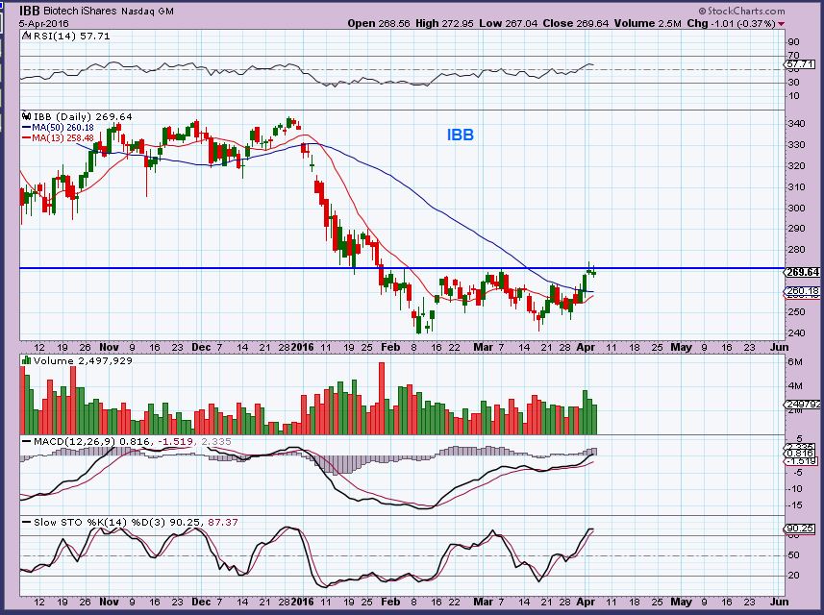824x615 pixels.
Task: Click the red down-triangle next to Chg
Action: point(782,24)
